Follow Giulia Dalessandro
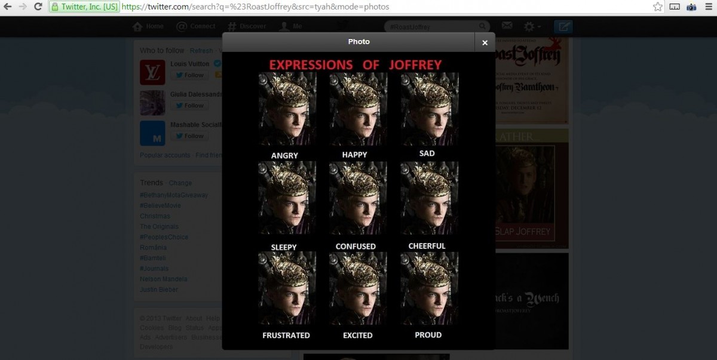 pos(190,106)
